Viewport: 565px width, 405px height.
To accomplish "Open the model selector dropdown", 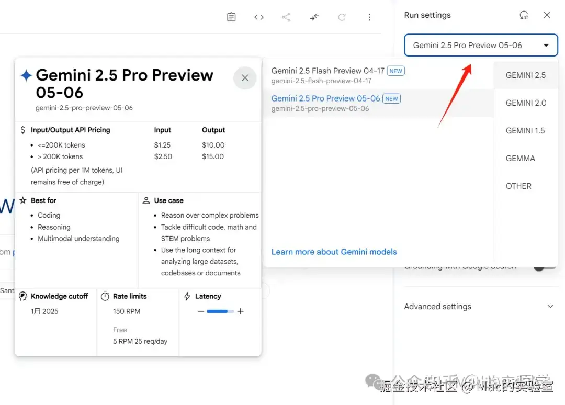I will click(481, 45).
